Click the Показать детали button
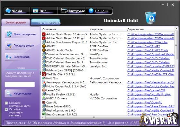Viewport: 180px width, 127px height. [21, 46]
